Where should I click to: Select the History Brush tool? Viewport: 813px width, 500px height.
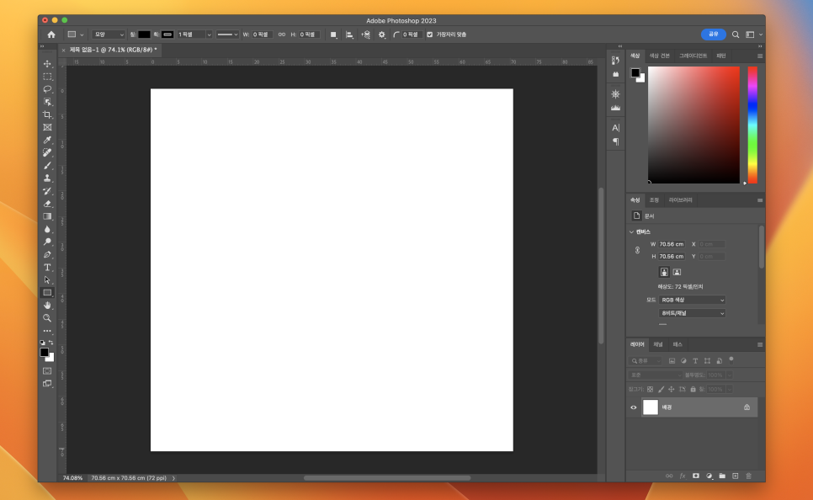click(47, 191)
